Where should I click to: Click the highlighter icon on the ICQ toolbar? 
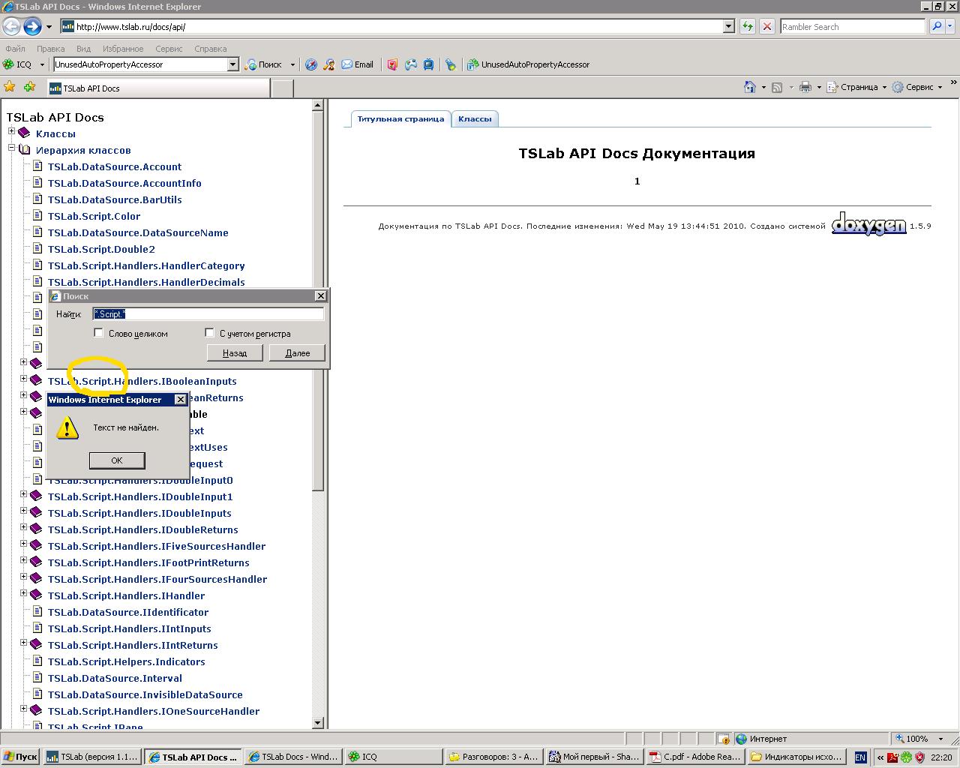[450, 64]
